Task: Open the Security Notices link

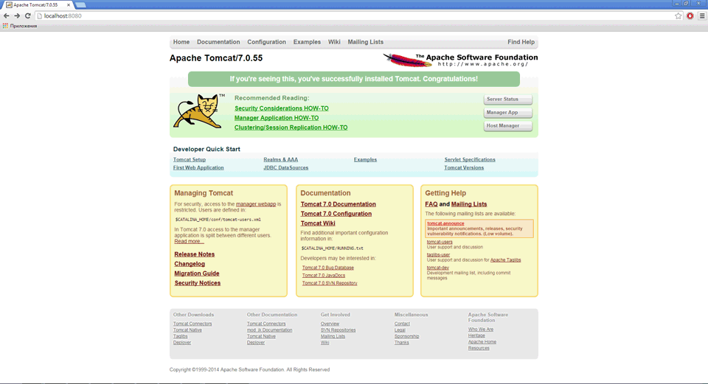Action: point(198,283)
